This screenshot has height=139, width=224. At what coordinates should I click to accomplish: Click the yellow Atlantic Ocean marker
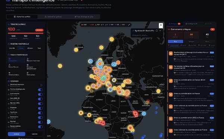pyautogui.click(x=60, y=66)
